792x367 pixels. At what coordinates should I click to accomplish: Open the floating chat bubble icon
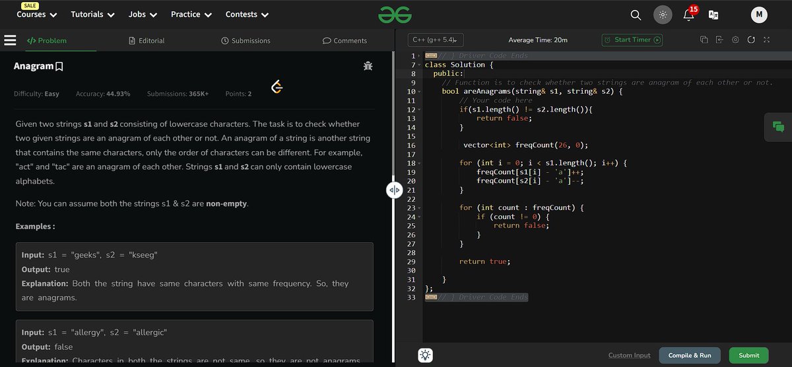point(778,127)
